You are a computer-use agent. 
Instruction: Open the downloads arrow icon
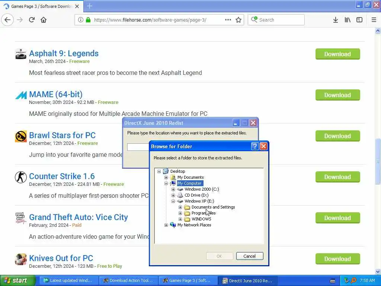tap(336, 20)
